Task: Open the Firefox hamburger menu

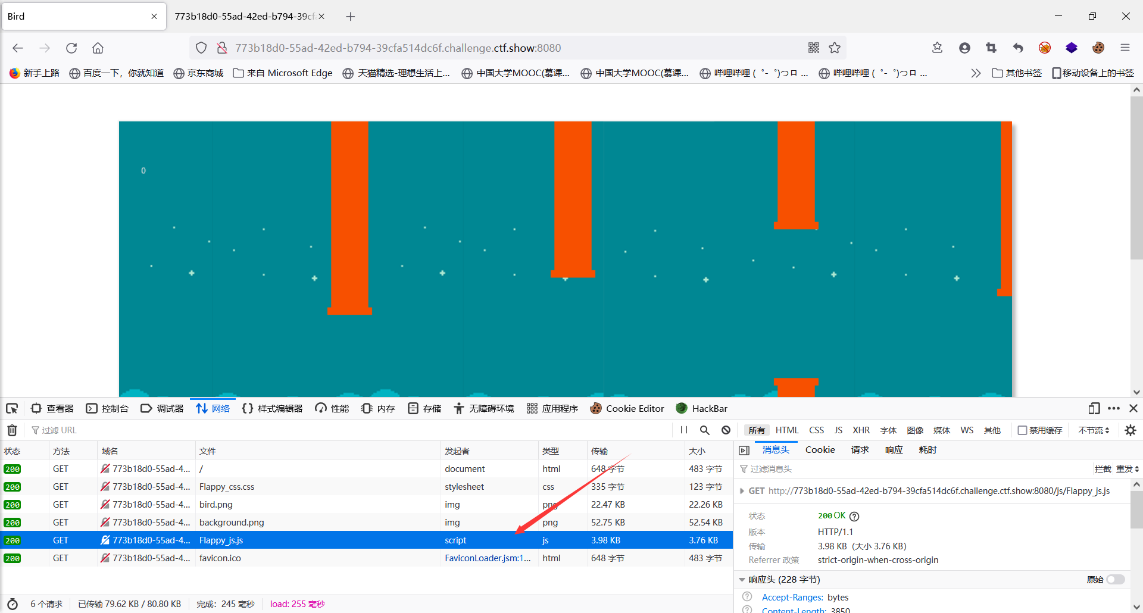Action: (1125, 48)
